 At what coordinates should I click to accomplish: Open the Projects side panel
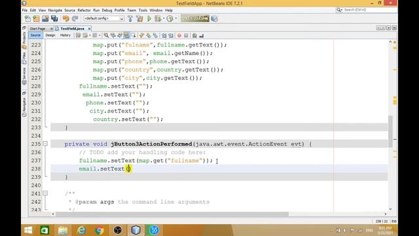tap(24, 40)
